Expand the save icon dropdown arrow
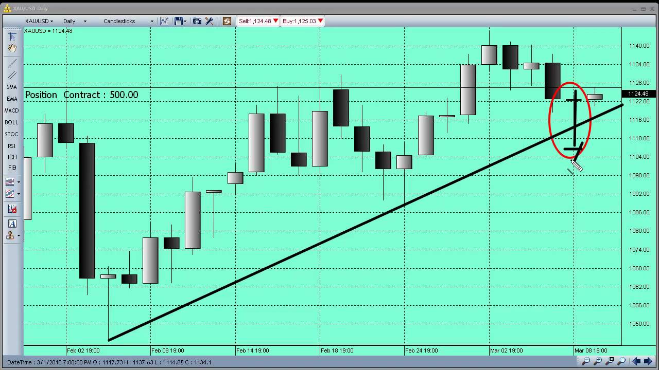 point(185,21)
